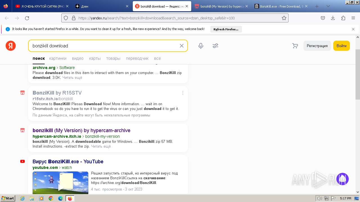The width and height of the screenshot is (360, 202).
Task: Open the media player taskbar icon
Action: point(41,198)
